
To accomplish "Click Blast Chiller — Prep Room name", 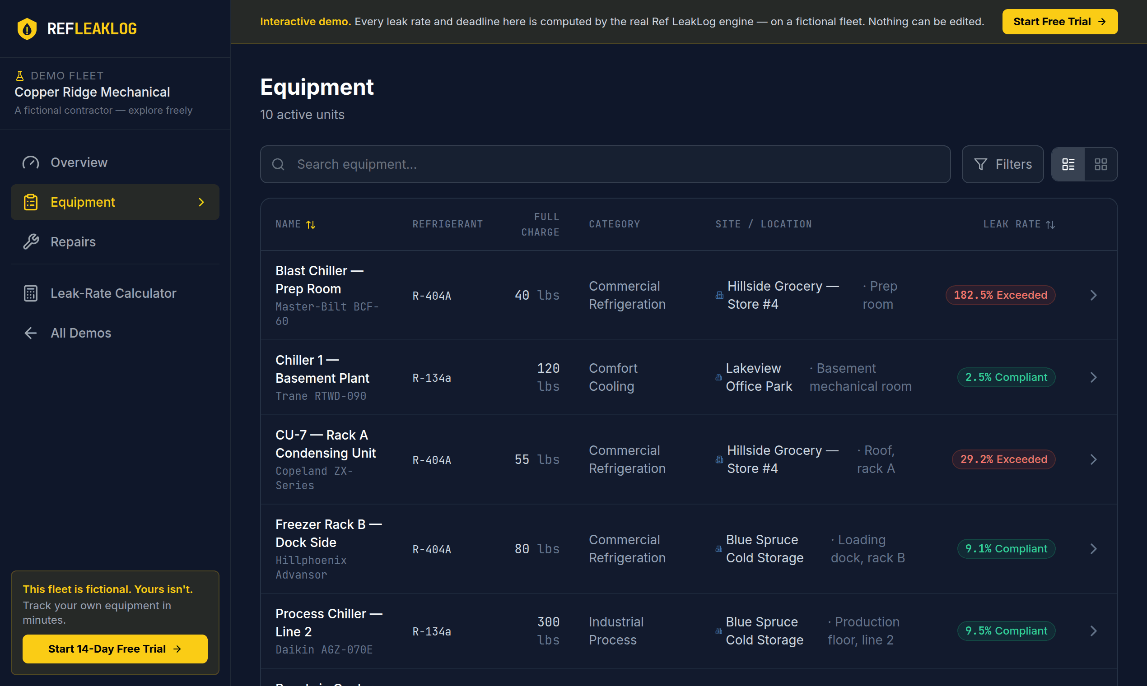I will click(320, 280).
